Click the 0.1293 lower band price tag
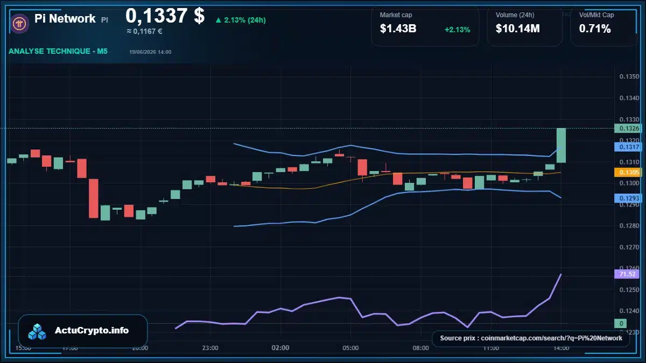The width and height of the screenshot is (646, 363). (629, 198)
